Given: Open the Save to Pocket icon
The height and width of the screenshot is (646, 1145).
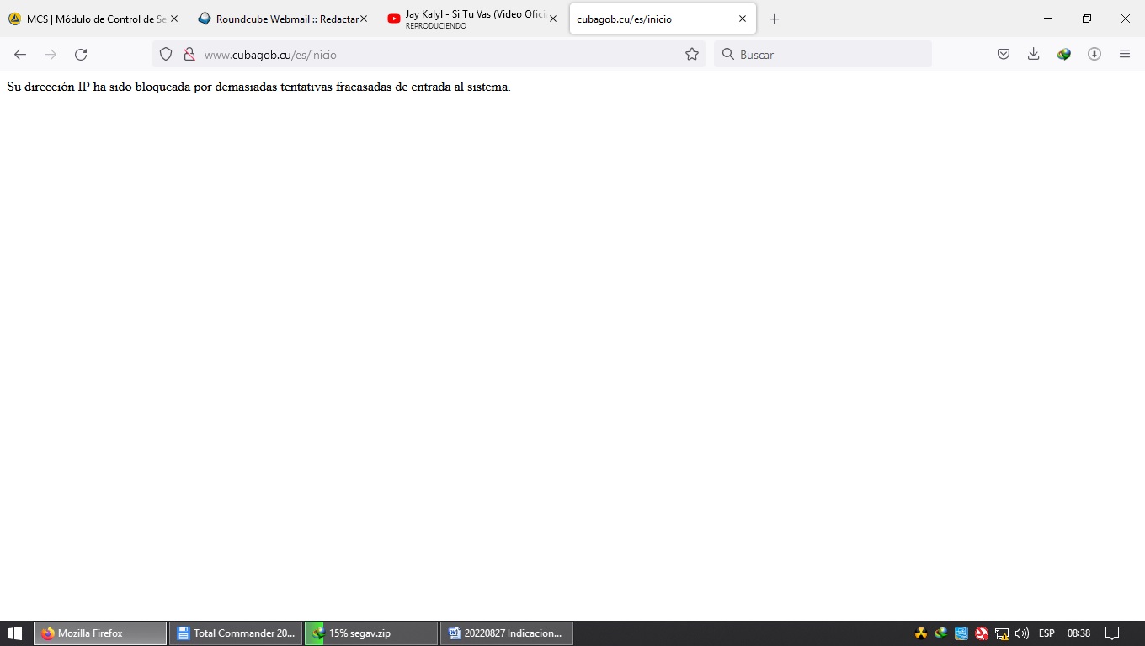Looking at the screenshot, I should pos(1004,55).
